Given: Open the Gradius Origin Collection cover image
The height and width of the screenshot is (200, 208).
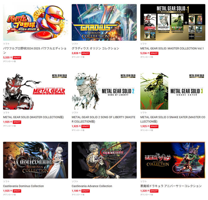Looking at the screenshot, I should [104, 22].
